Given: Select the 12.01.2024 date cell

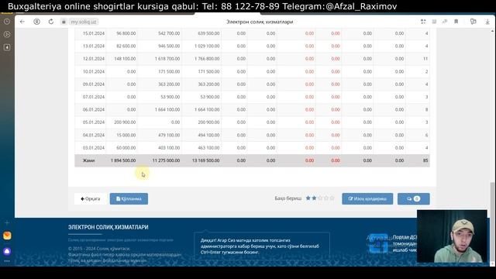Looking at the screenshot, I should pos(93,59).
